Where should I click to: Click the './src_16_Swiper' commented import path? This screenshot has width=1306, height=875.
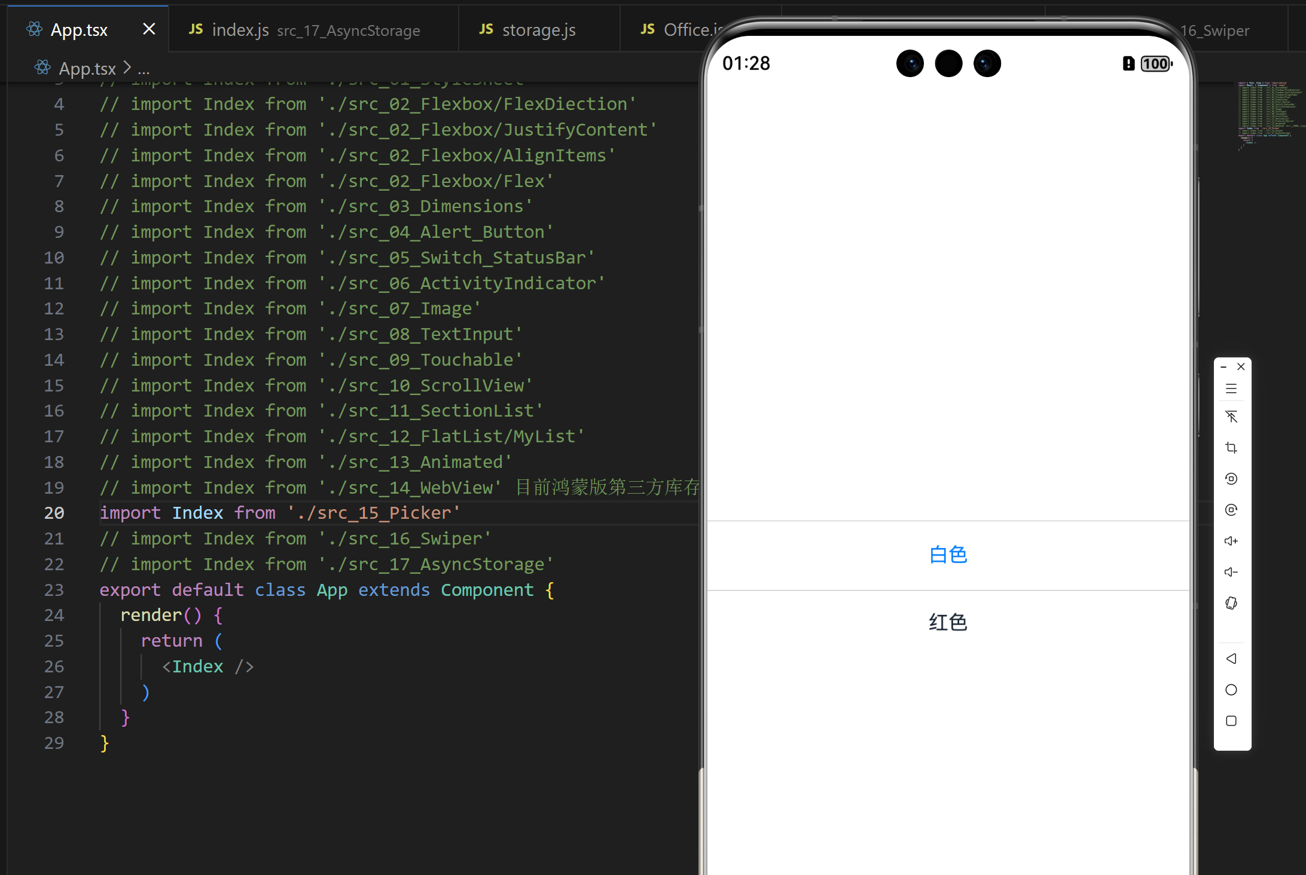404,539
